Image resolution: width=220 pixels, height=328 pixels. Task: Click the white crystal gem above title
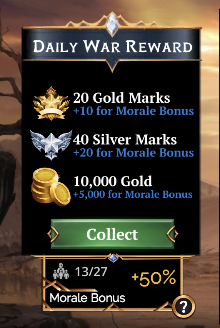(x=112, y=23)
